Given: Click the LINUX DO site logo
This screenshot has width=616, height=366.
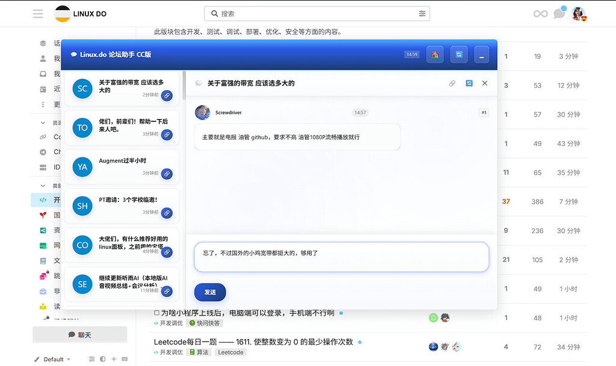Looking at the screenshot, I should pos(81,14).
